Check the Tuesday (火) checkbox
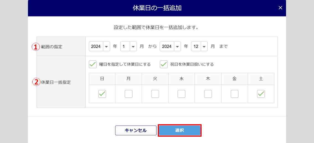The width and height of the screenshot is (314, 143). (155, 94)
